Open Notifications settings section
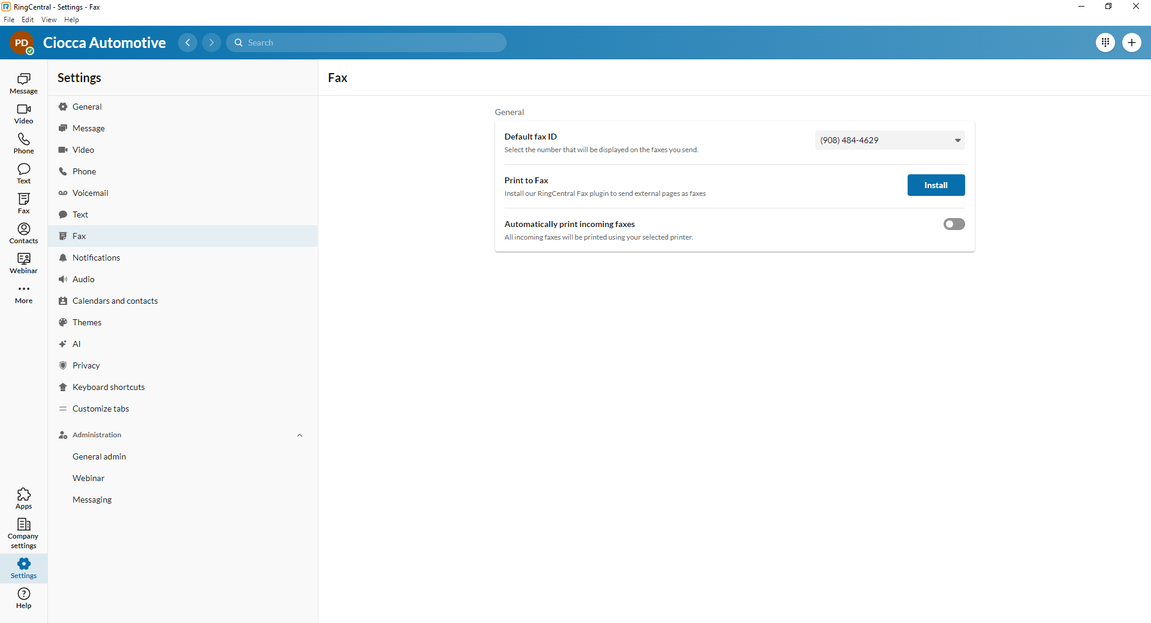 click(183, 258)
